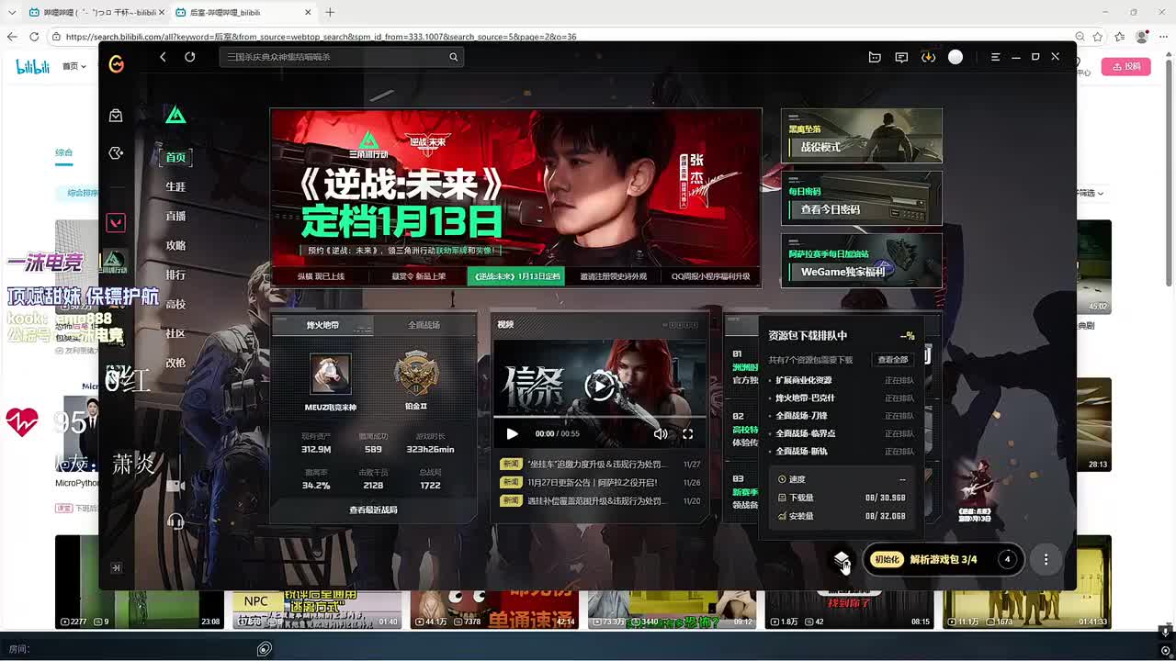The width and height of the screenshot is (1176, 661).
Task: Click the MEUZI player avatar image
Action: (330, 375)
